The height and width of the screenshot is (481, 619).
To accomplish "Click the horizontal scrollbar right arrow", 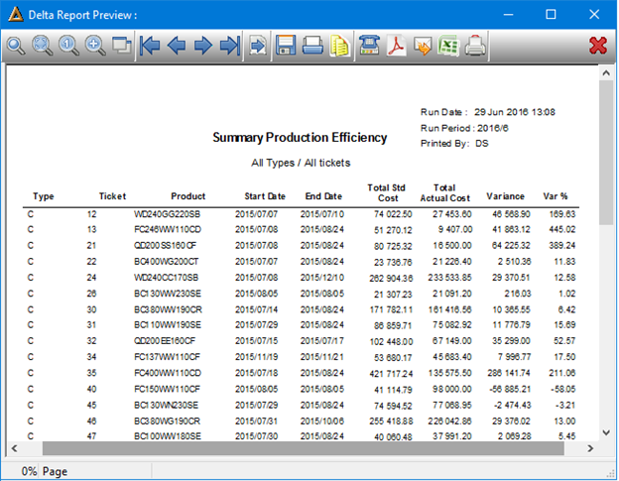I will 590,448.
